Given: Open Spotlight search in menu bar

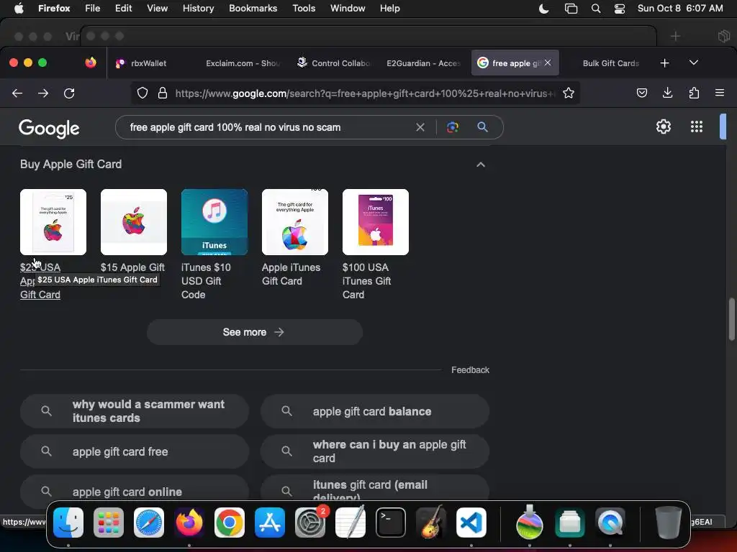Looking at the screenshot, I should [595, 9].
